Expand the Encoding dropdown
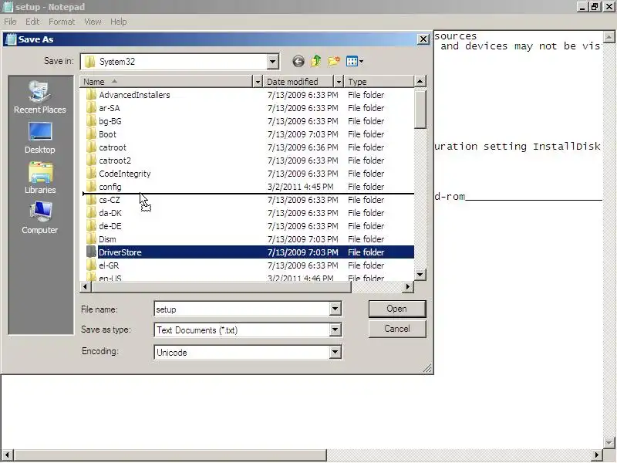 [335, 352]
